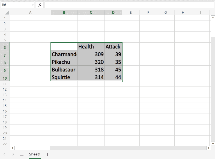Click the fx insert function icon
The image size is (215, 159).
coord(40,5)
